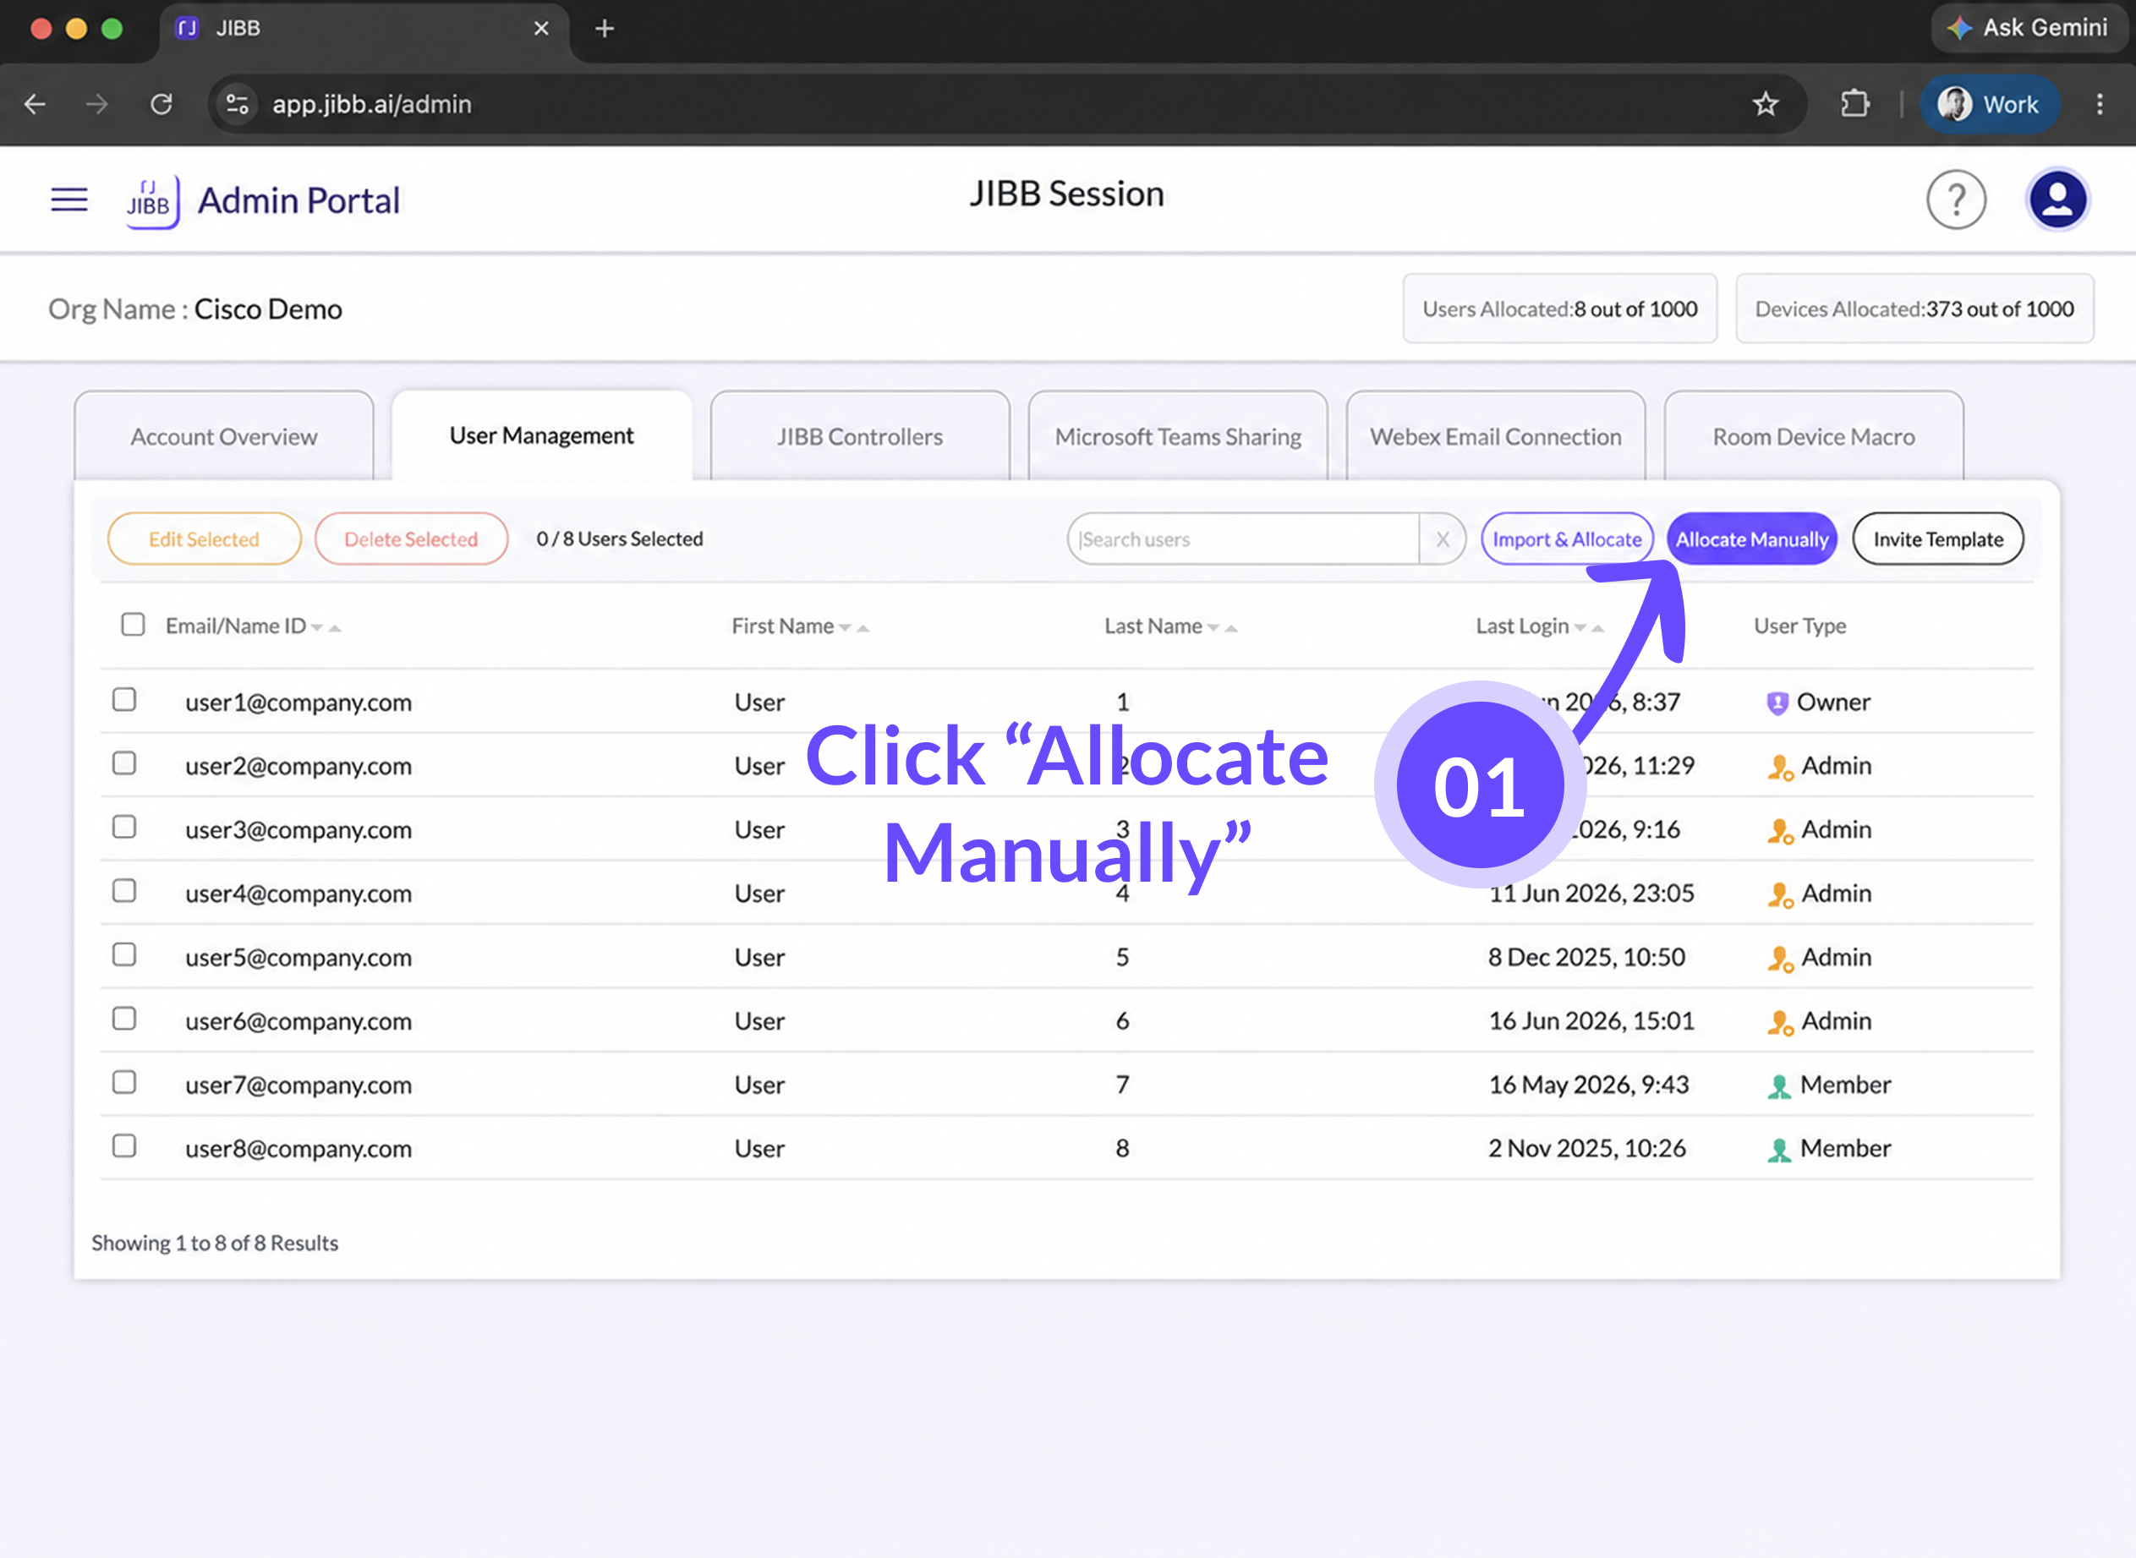The height and width of the screenshot is (1558, 2136).
Task: Click user1@company.com email cell
Action: (298, 702)
